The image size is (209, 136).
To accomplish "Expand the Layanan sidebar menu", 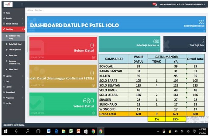I will [13, 87].
